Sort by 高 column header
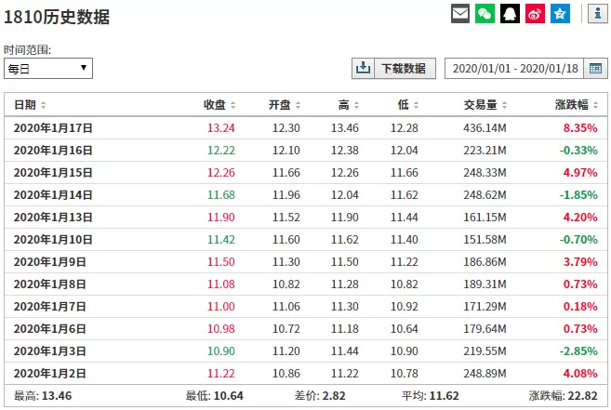 [x=349, y=105]
